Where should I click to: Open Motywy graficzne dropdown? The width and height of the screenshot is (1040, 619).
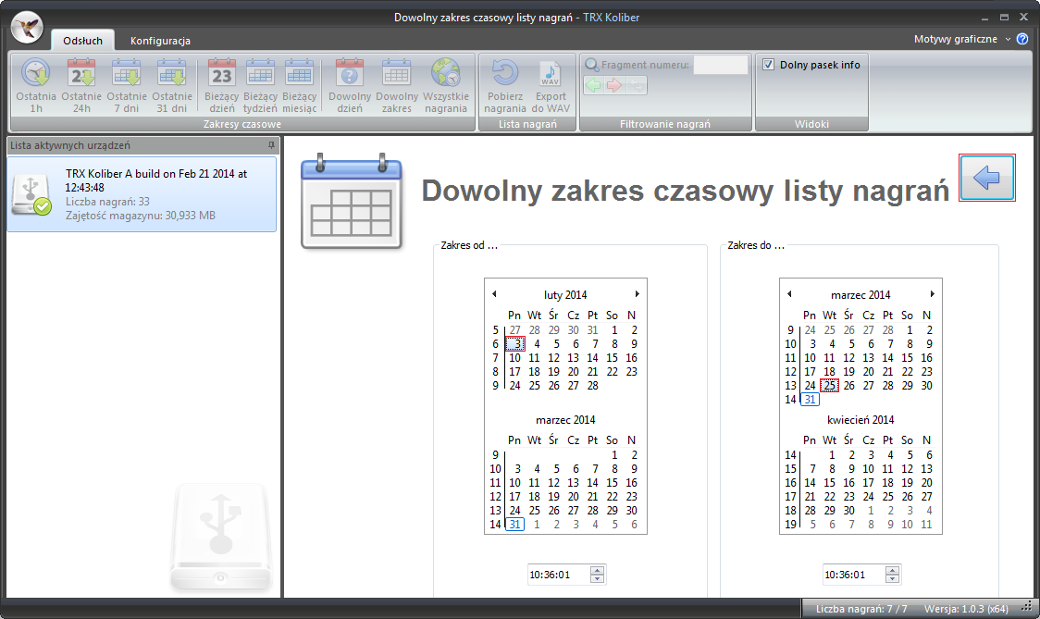click(961, 39)
